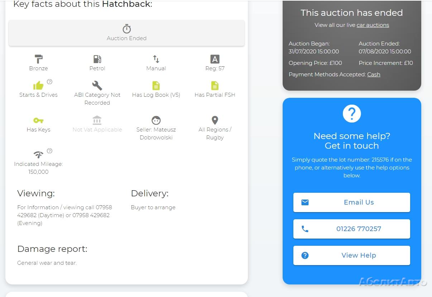The image size is (432, 297).
Task: Click the Indicated Mileage gauge icon
Action: [x=38, y=155]
